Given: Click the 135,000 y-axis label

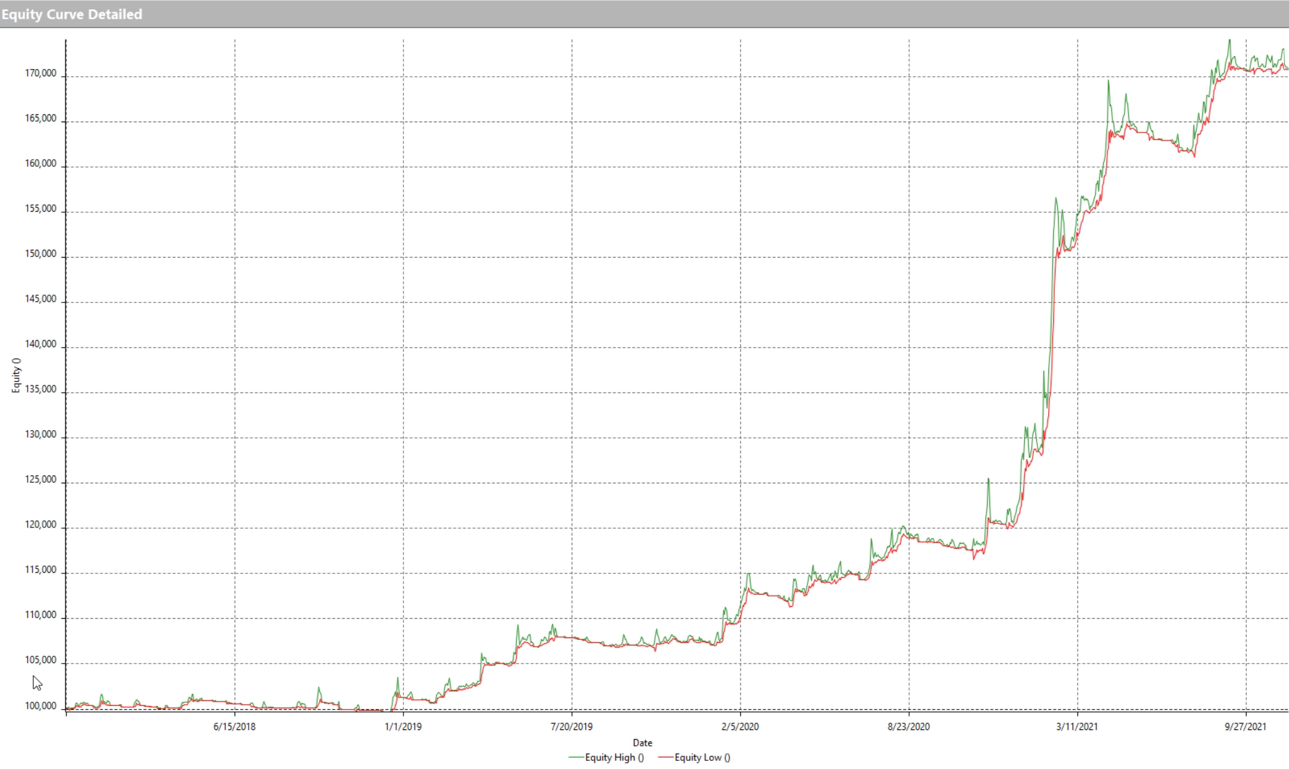Looking at the screenshot, I should [41, 390].
